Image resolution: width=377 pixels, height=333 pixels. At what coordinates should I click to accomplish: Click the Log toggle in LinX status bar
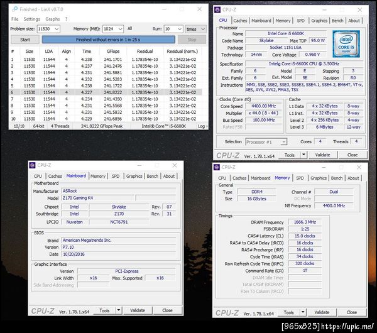tap(202, 126)
